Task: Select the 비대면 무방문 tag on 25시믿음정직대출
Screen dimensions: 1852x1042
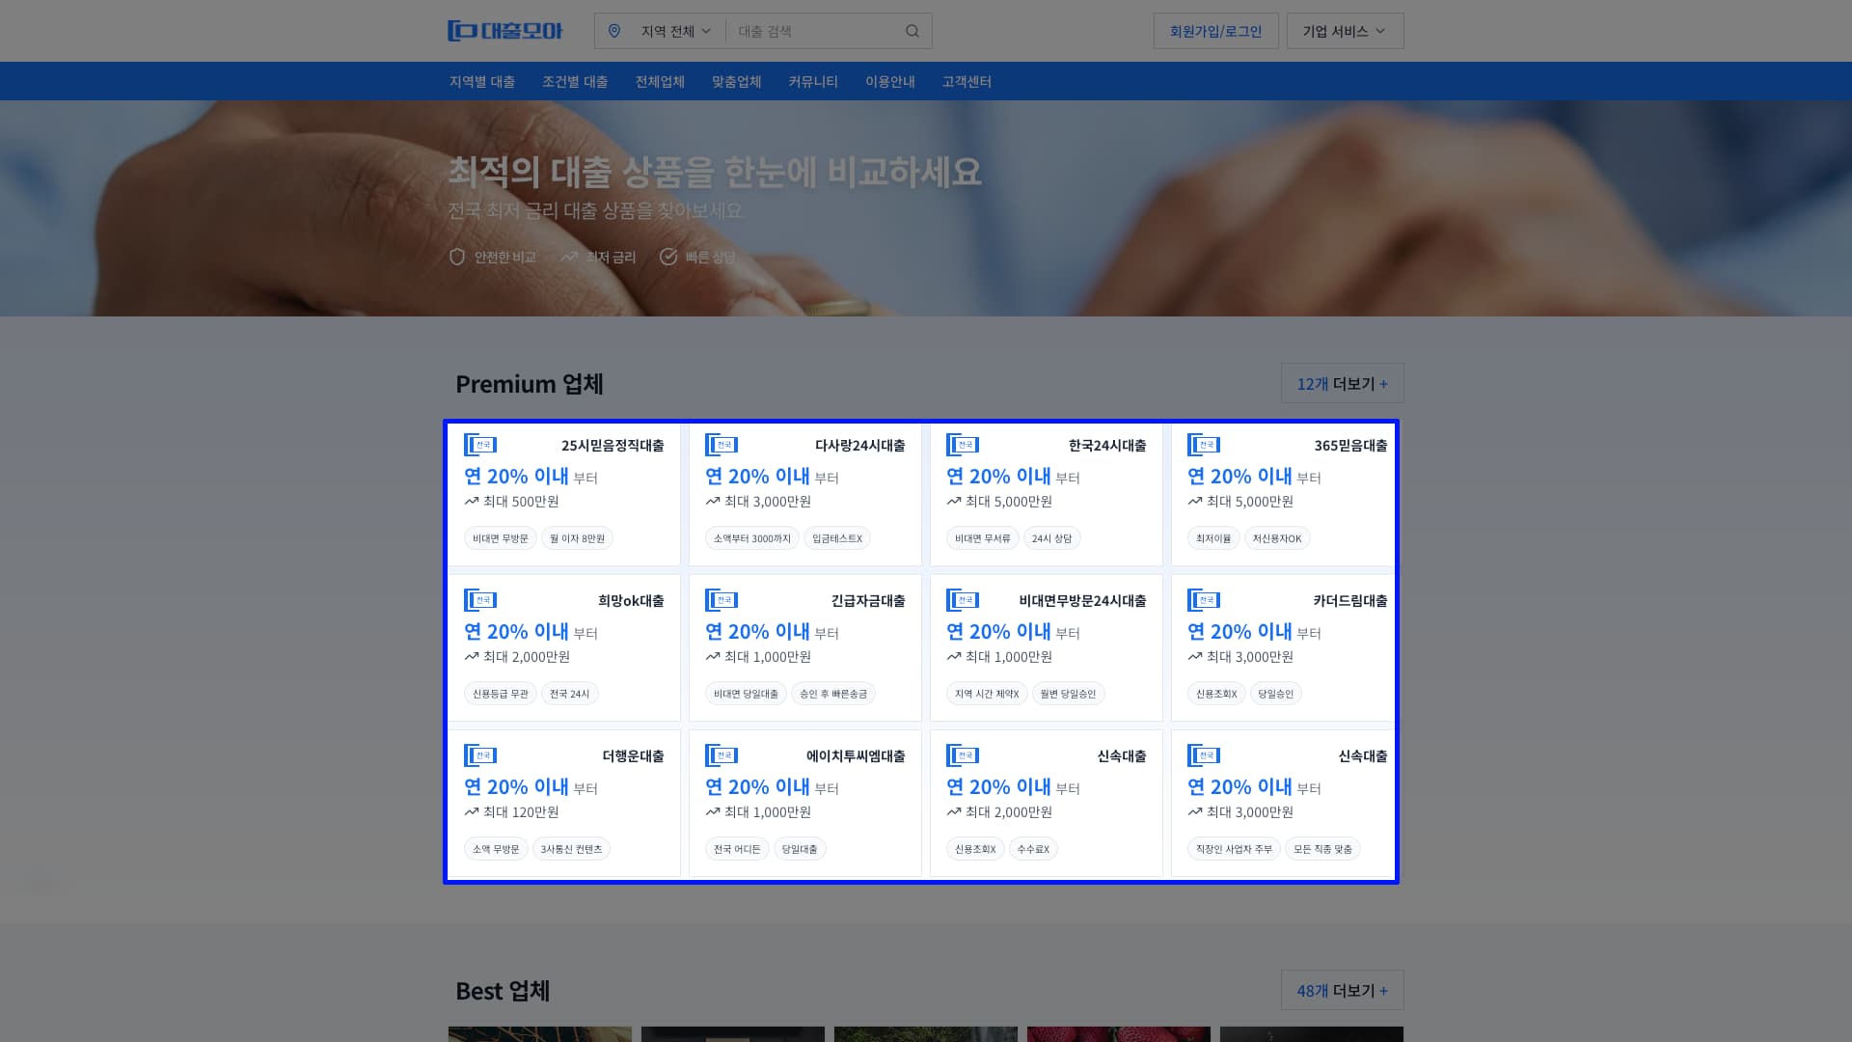Action: pos(499,537)
